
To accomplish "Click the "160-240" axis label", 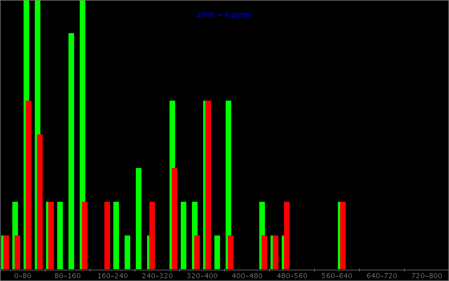I will [x=113, y=276].
